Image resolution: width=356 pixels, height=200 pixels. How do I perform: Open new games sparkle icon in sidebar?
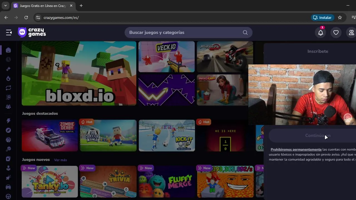tap(8, 69)
